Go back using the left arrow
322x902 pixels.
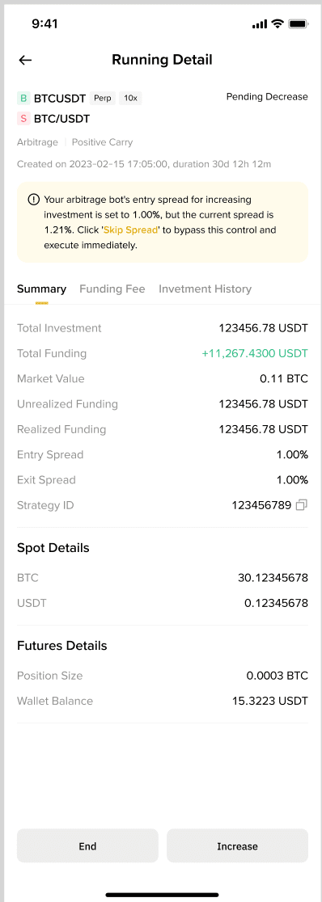25,60
